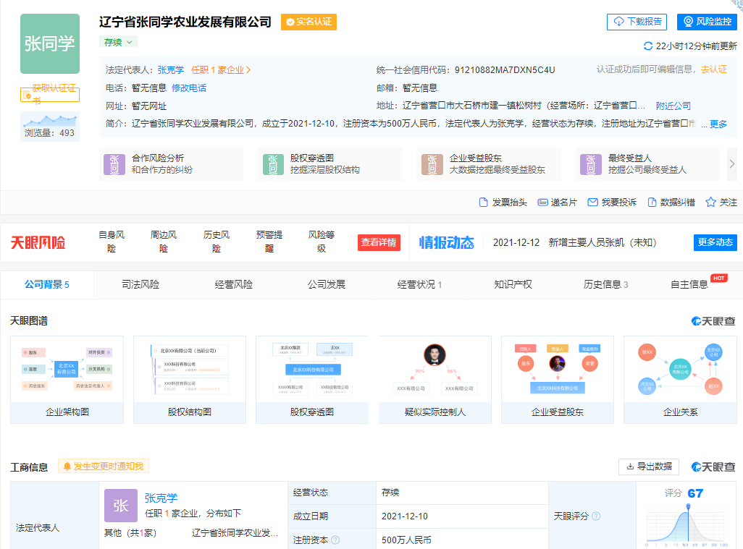Click the 历史风险 item
Image resolution: width=743 pixels, height=549 pixels.
point(217,242)
